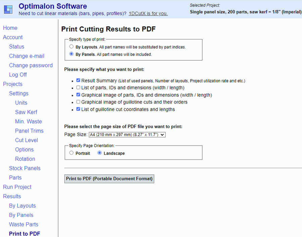The image size is (302, 237).
Task: Click Log Off in the sidebar
Action: pos(18,75)
